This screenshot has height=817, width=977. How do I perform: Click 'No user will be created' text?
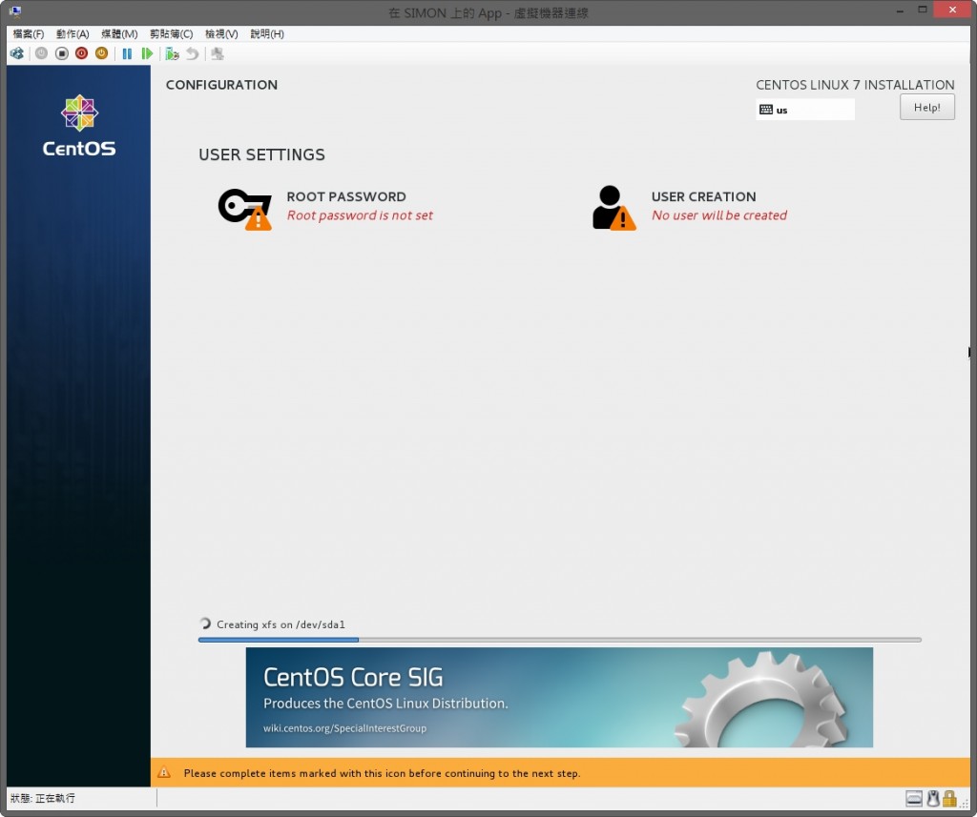tap(719, 215)
